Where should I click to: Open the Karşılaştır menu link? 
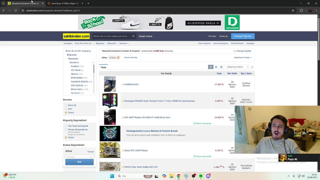click(250, 43)
